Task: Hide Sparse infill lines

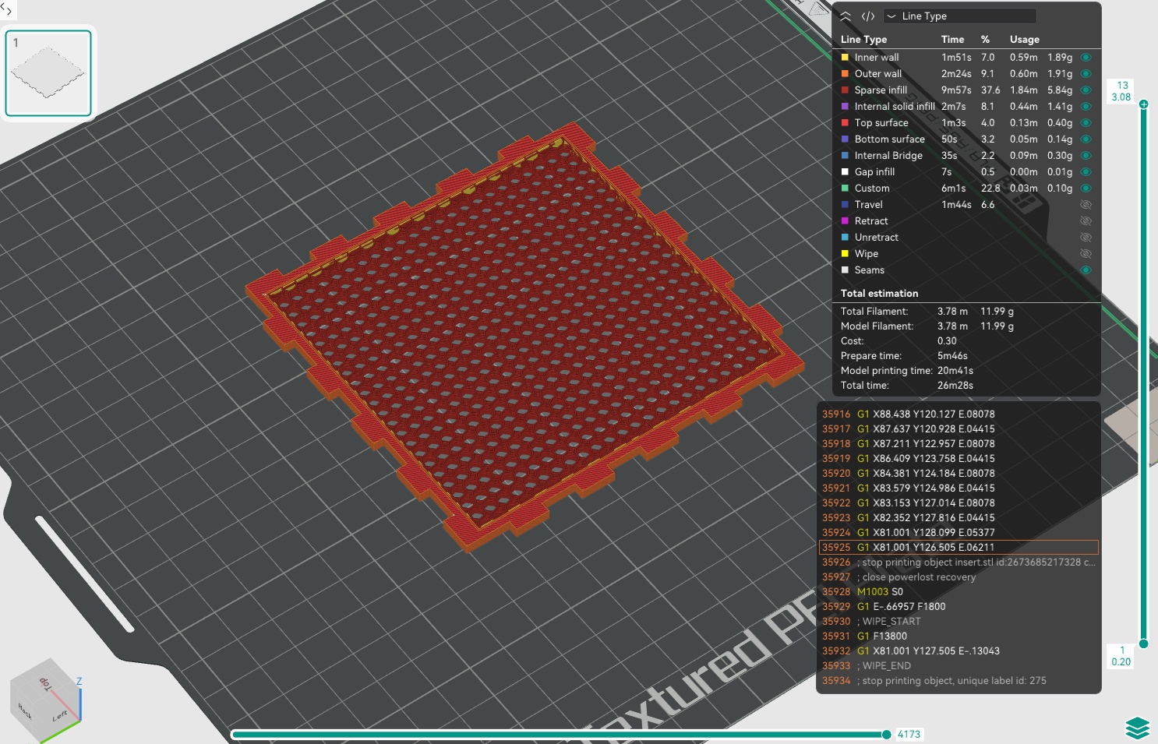Action: point(1086,90)
